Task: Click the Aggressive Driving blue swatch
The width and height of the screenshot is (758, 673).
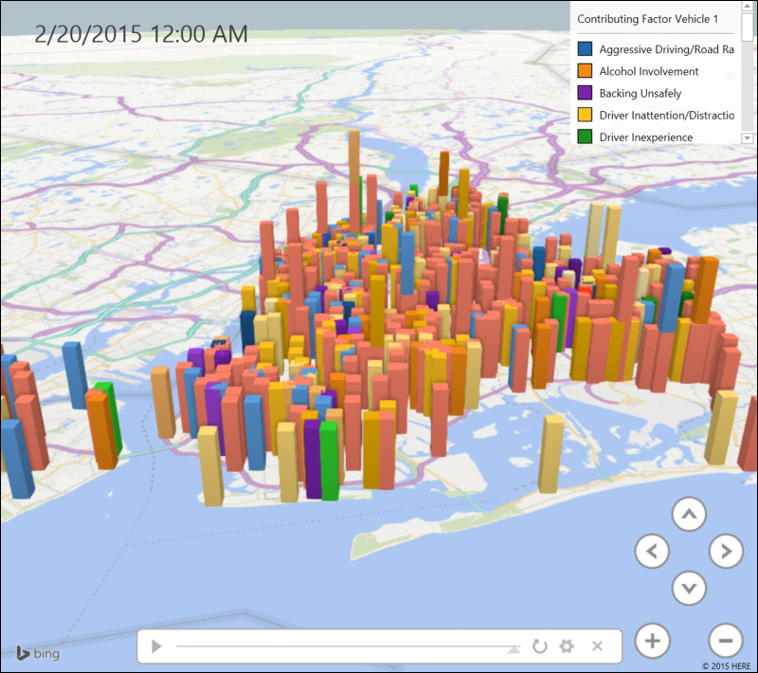Action: pyautogui.click(x=585, y=49)
